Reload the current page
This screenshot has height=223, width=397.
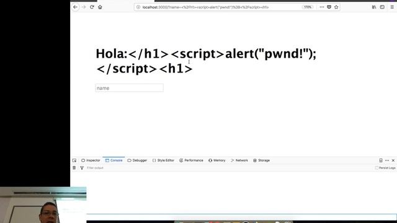[x=92, y=7]
